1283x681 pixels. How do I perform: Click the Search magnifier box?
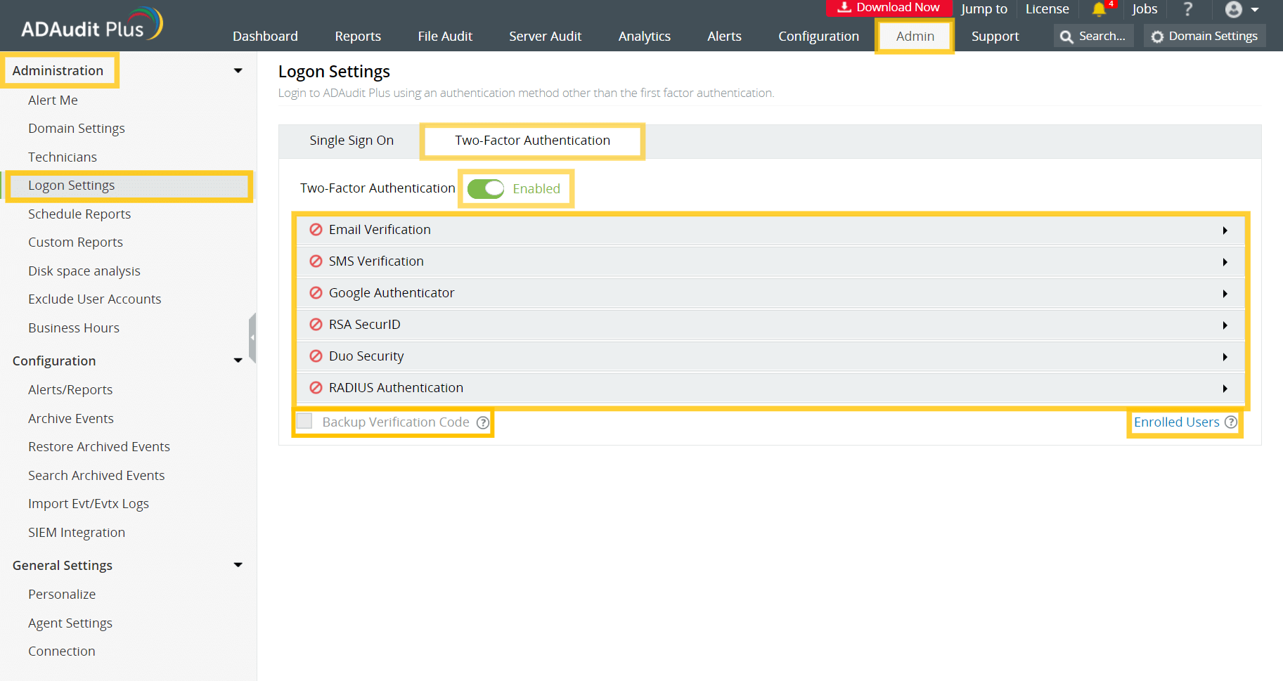1093,36
